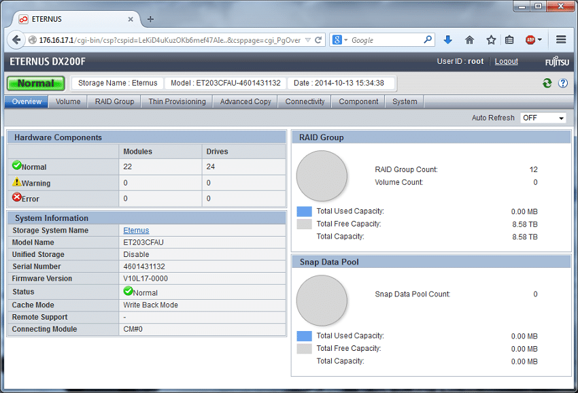The height and width of the screenshot is (393, 578).
Task: Show the bookmarks list icon
Action: tap(509, 40)
